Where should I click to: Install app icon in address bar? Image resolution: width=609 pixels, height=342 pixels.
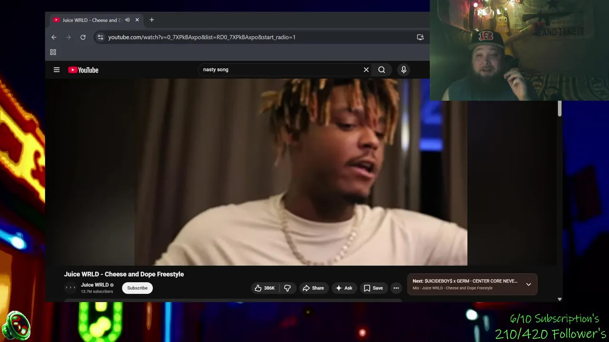click(420, 37)
